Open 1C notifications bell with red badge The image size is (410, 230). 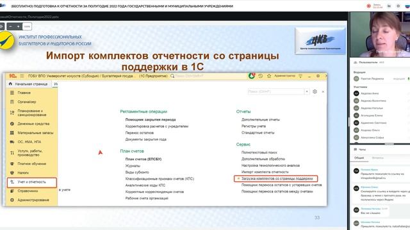(x=252, y=76)
